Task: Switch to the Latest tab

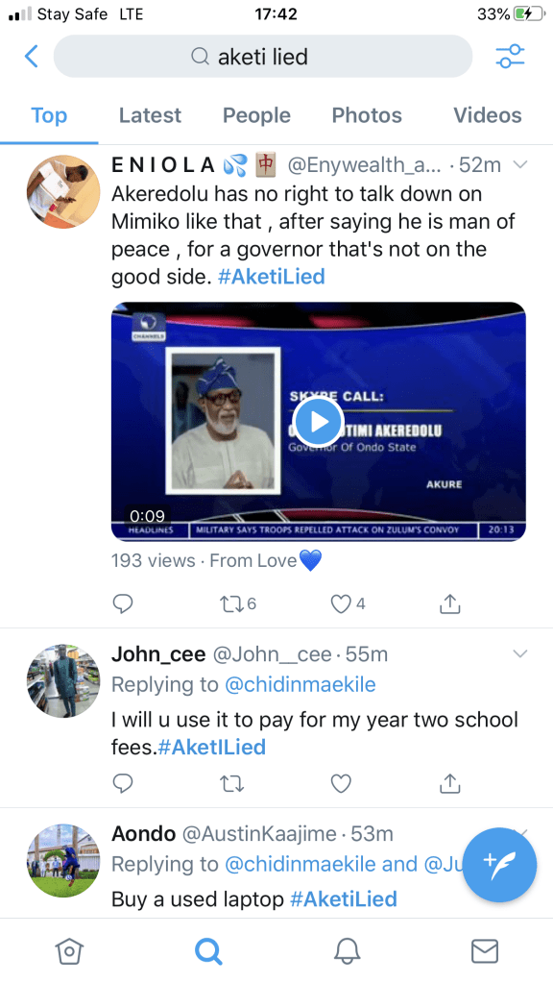Action: click(x=150, y=115)
